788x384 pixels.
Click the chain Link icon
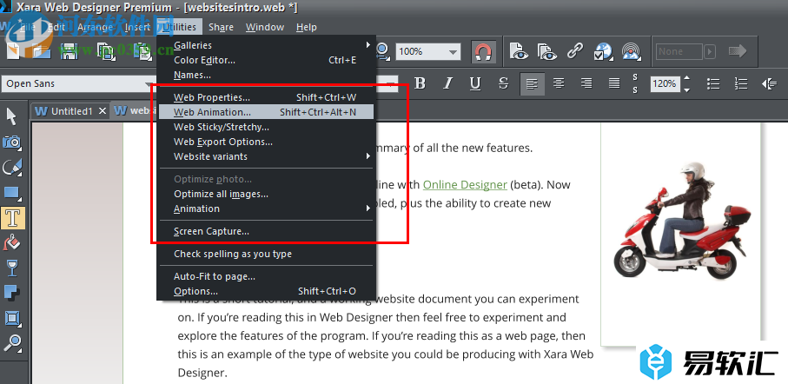tap(575, 50)
